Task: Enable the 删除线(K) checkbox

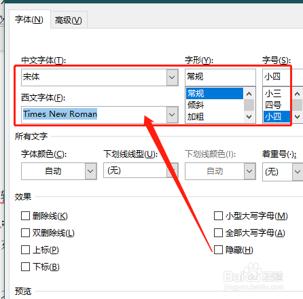Action: 25,216
